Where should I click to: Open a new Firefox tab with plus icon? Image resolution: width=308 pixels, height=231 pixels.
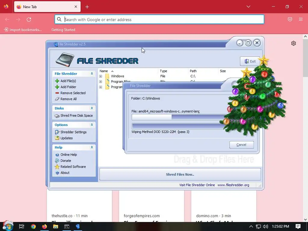[87, 7]
